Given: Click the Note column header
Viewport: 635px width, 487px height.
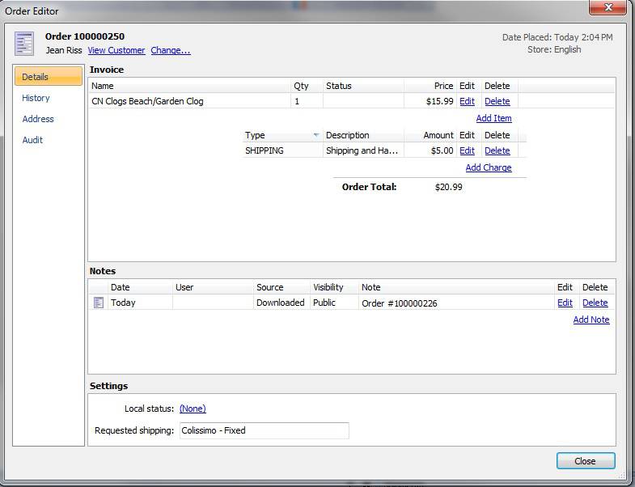Looking at the screenshot, I should click(456, 287).
